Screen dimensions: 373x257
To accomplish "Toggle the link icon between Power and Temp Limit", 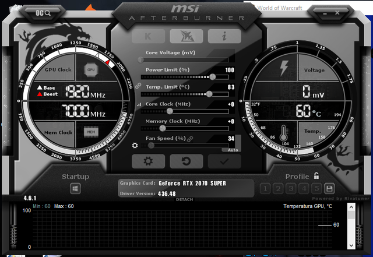I will (x=138, y=85).
